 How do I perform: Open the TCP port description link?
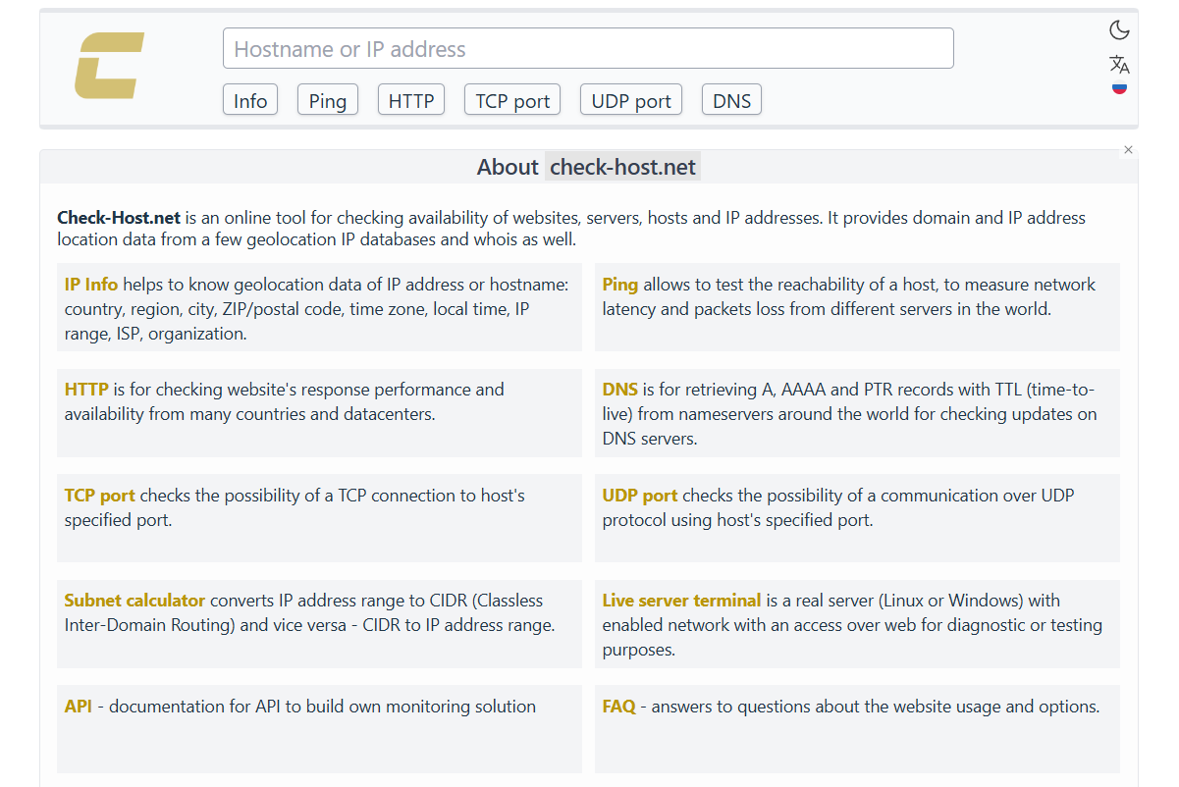coord(100,496)
